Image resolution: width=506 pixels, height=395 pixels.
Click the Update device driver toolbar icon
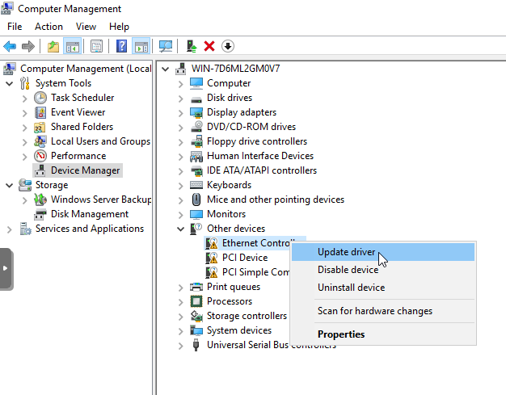192,46
